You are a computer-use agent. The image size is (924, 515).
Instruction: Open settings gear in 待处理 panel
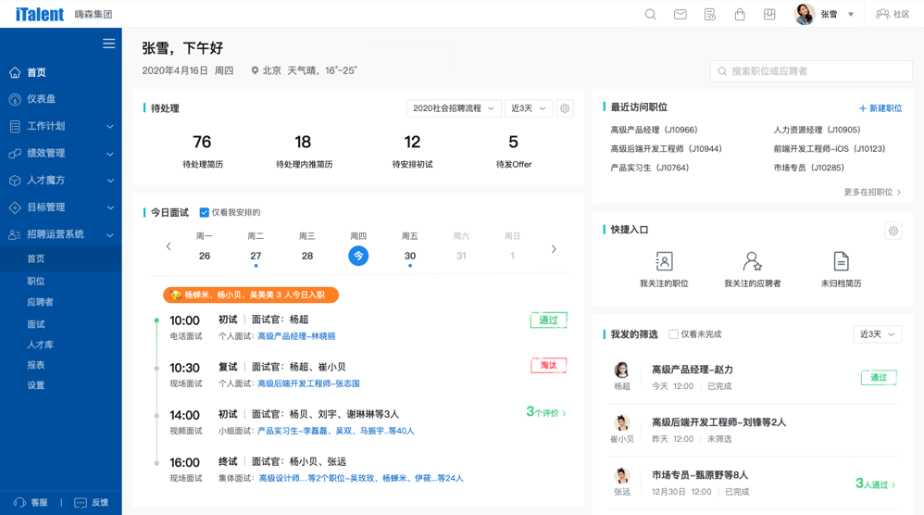click(x=565, y=108)
